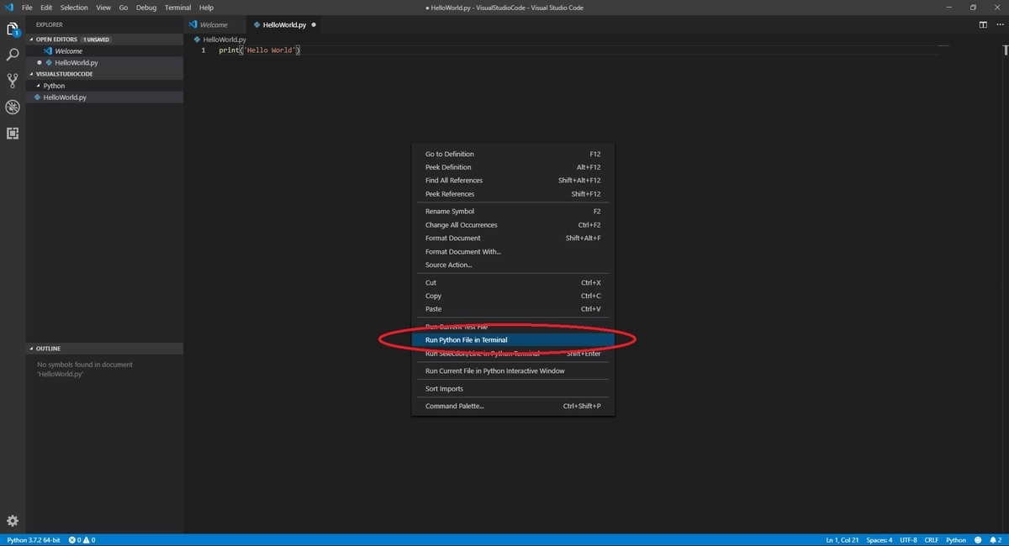
Task: Switch to the Welcome tab
Action: coord(214,25)
